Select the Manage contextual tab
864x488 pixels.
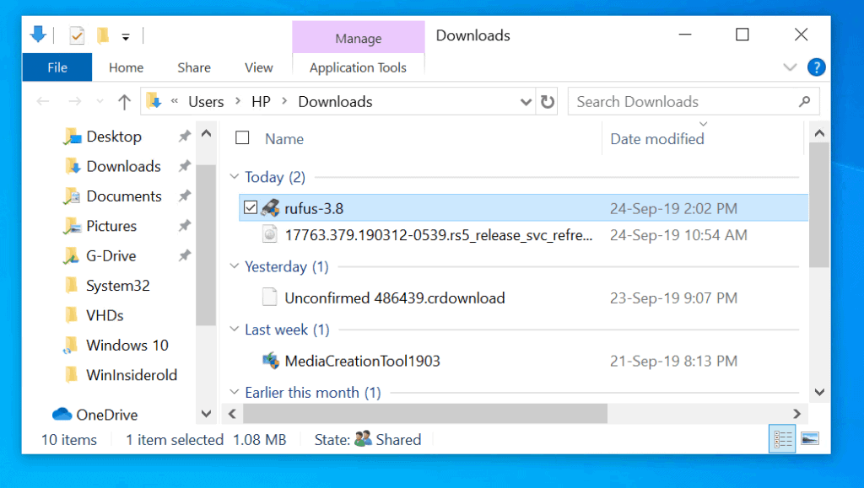tap(358, 37)
